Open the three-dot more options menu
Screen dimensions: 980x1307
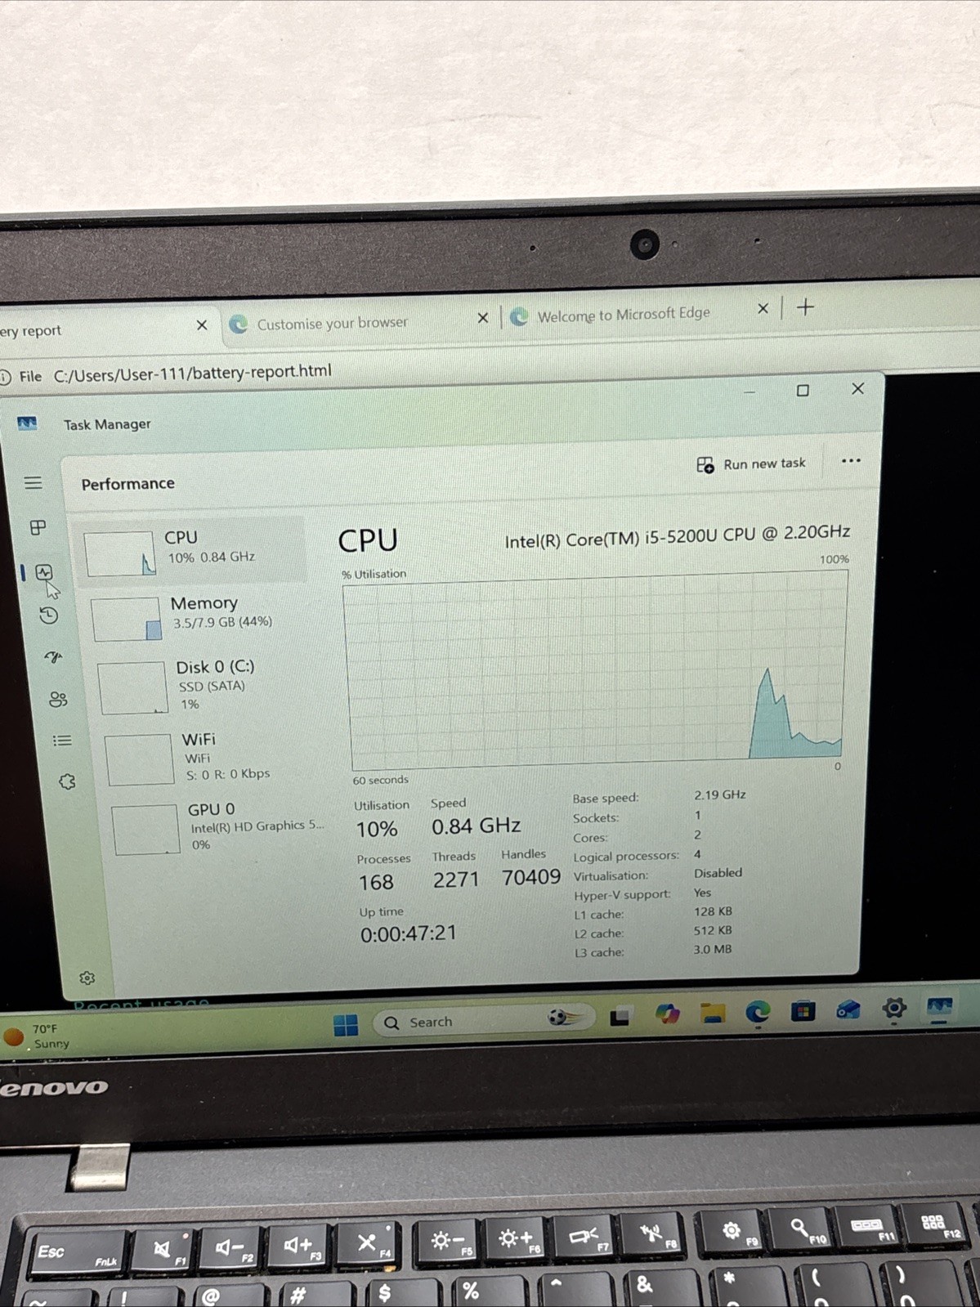[x=851, y=461]
